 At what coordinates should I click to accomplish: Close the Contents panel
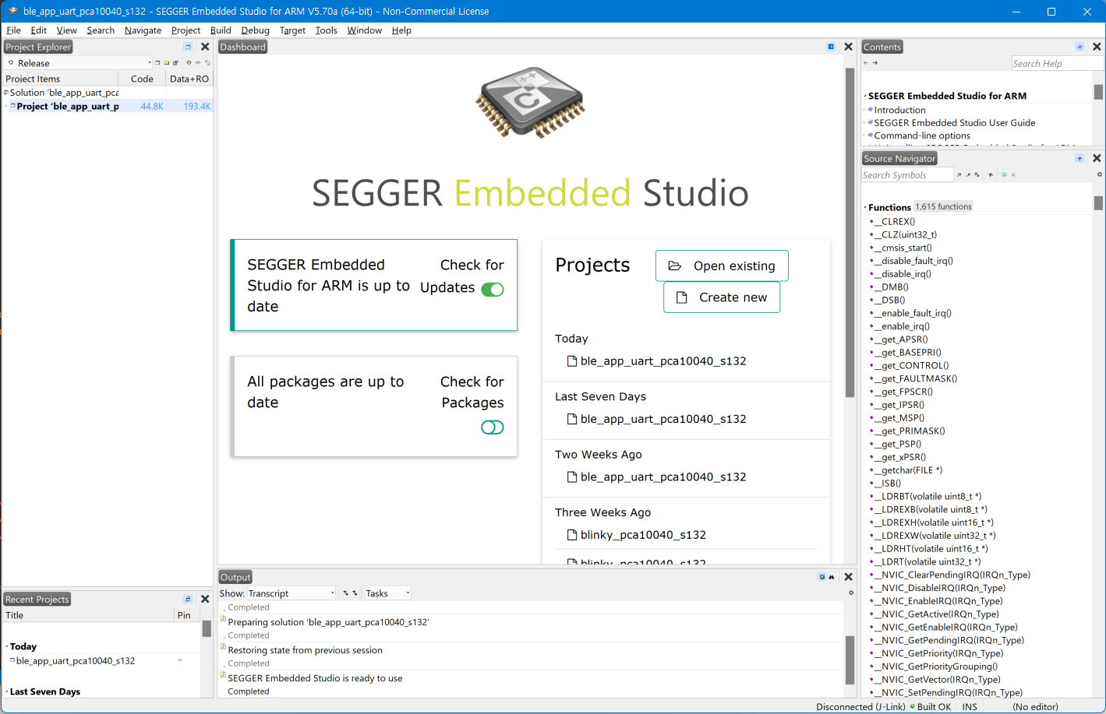[1097, 47]
